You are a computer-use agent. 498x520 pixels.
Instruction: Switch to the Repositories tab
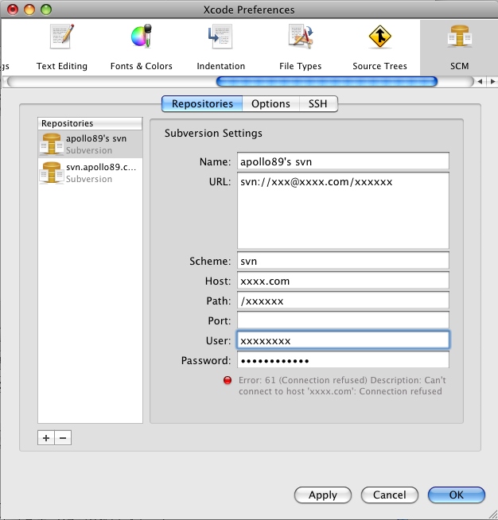tap(202, 103)
